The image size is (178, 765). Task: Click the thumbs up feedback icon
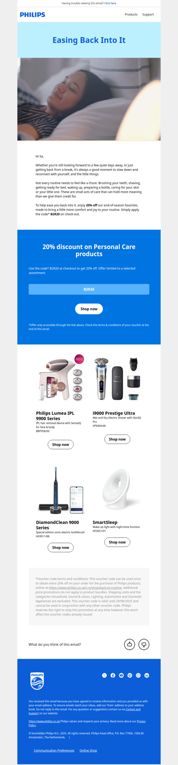129,644
